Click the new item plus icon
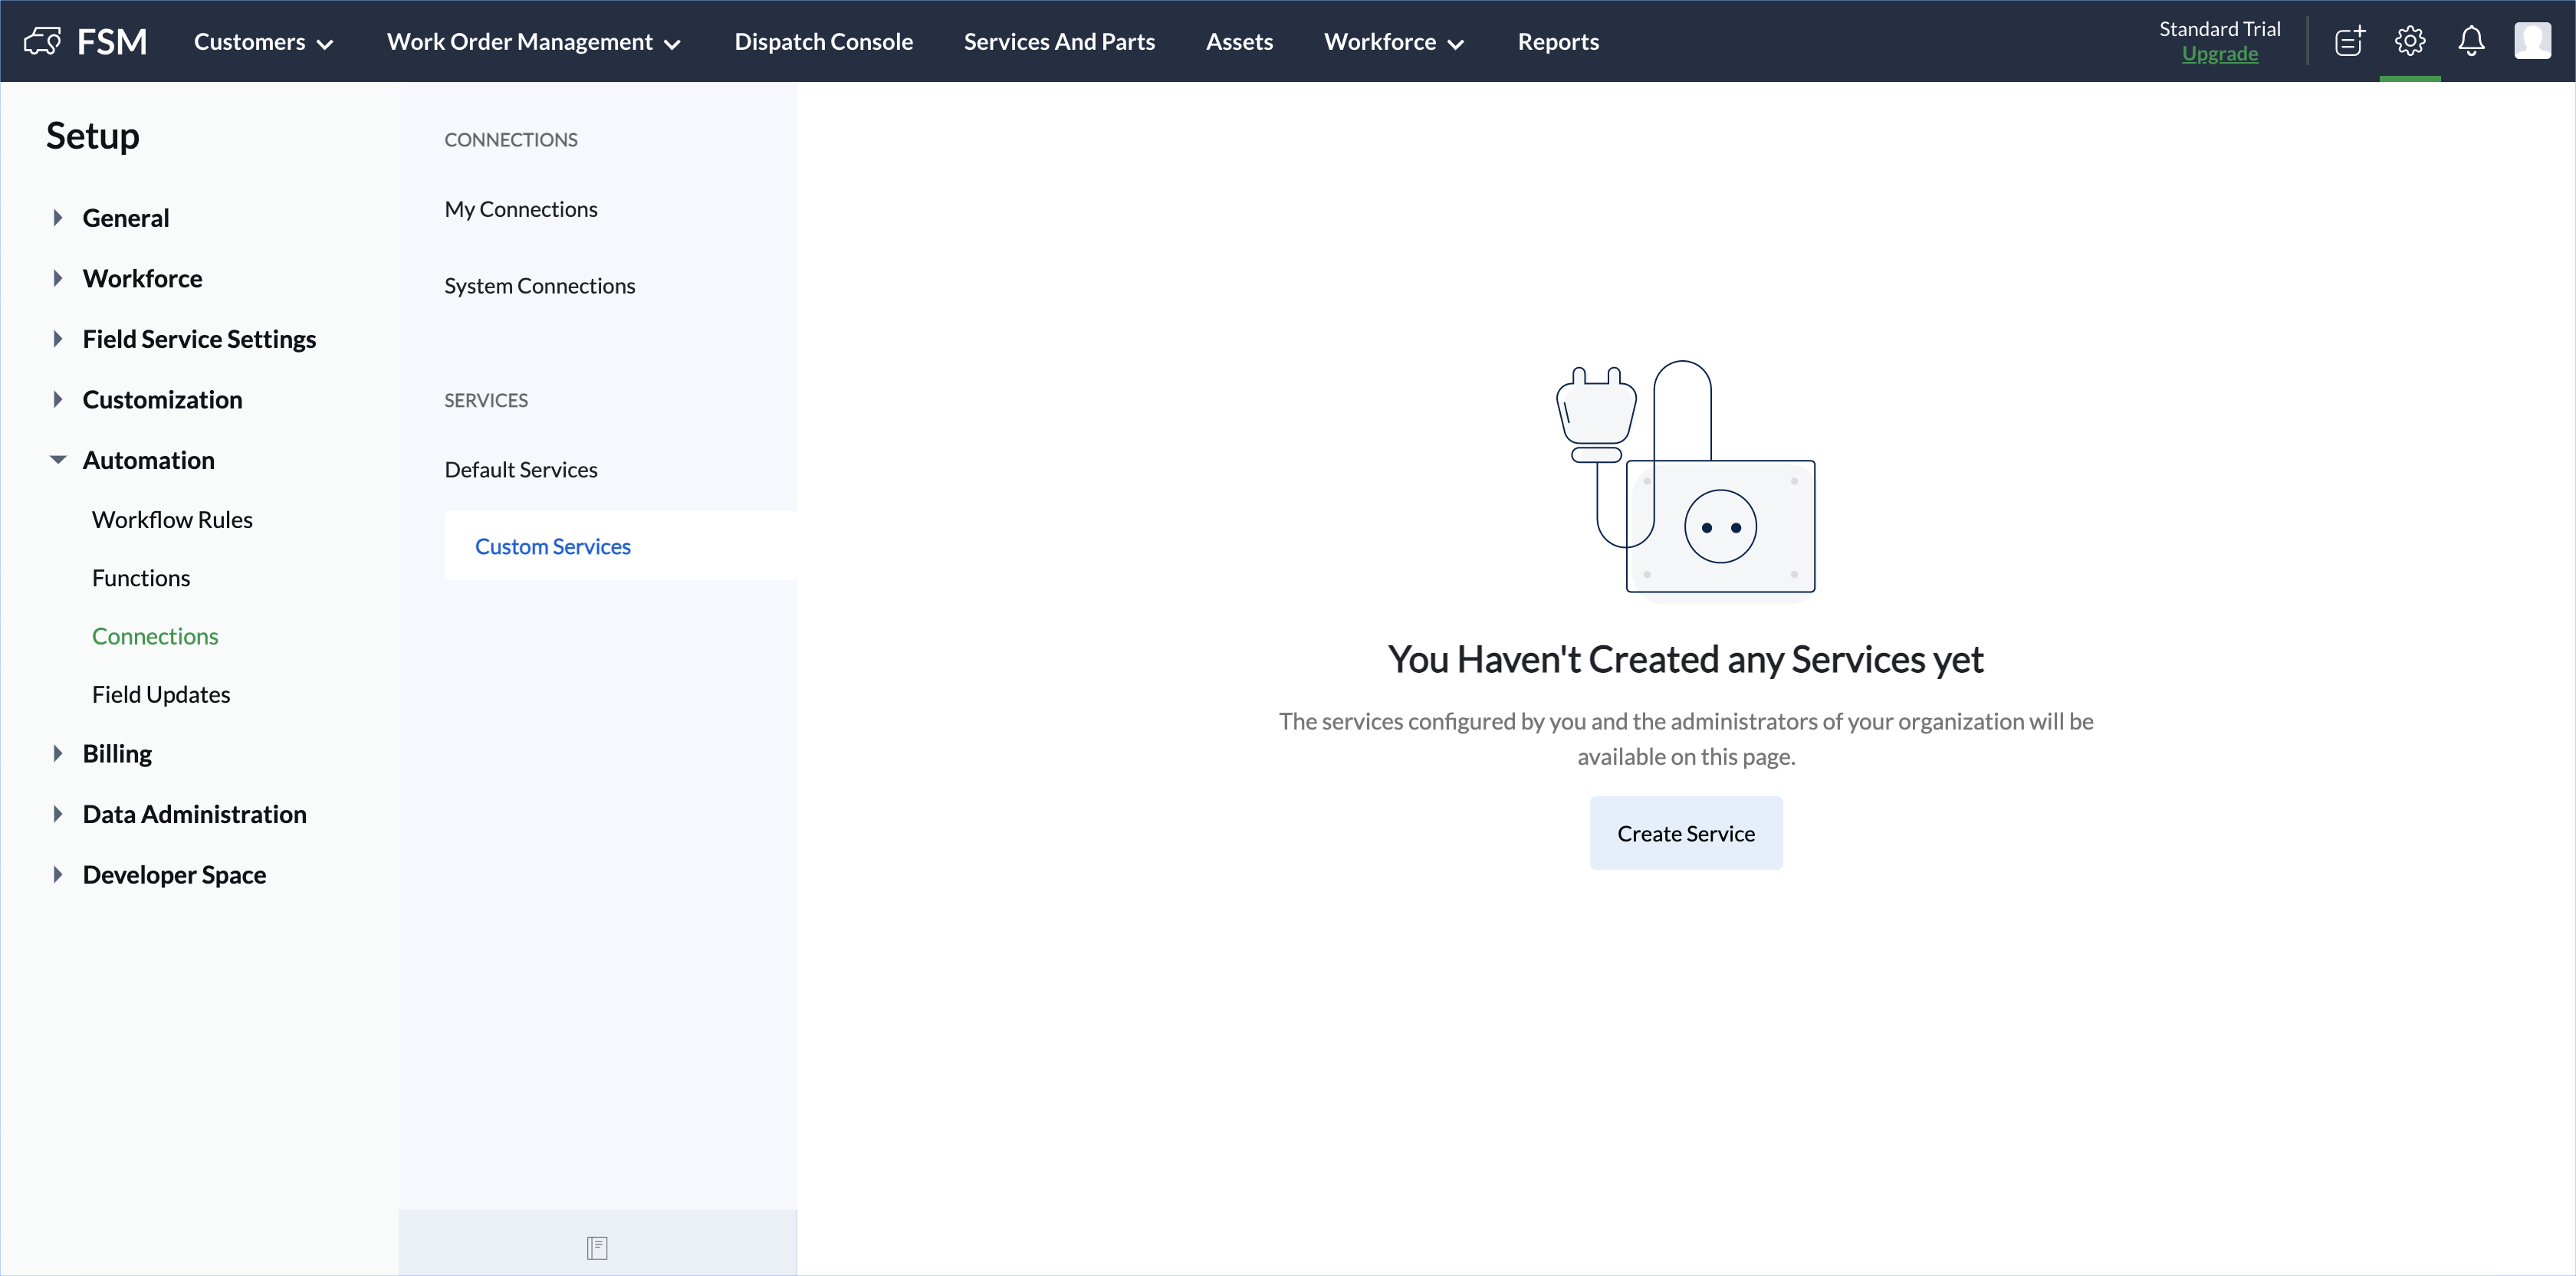 tap(2349, 41)
